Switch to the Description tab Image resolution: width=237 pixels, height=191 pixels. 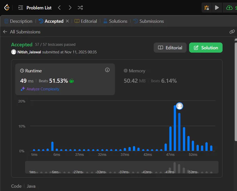(x=18, y=21)
